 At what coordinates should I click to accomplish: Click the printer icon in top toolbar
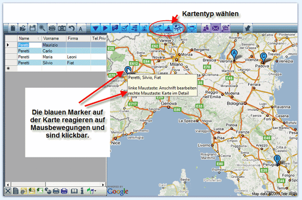pyautogui.click(x=52, y=28)
